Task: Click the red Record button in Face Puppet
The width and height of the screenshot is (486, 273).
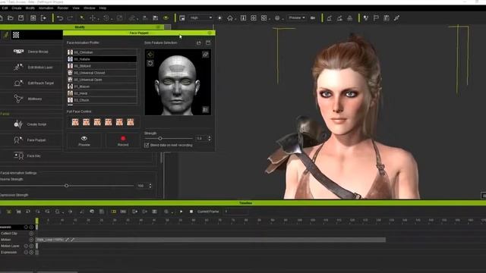Action: [123, 140]
